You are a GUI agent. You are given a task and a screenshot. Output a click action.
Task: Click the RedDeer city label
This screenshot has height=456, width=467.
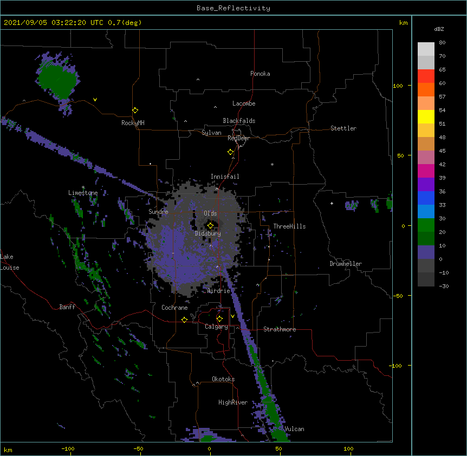click(x=238, y=138)
